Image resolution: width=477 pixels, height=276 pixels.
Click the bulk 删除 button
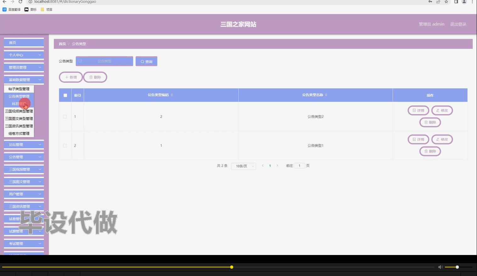(95, 77)
